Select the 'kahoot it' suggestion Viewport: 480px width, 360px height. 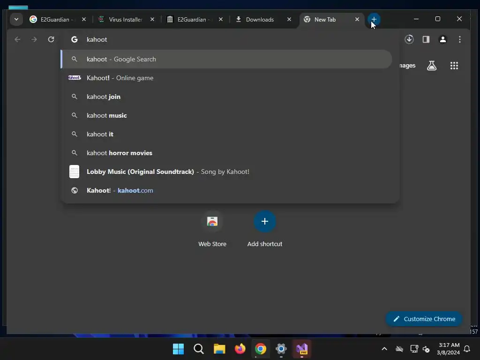[226, 134]
